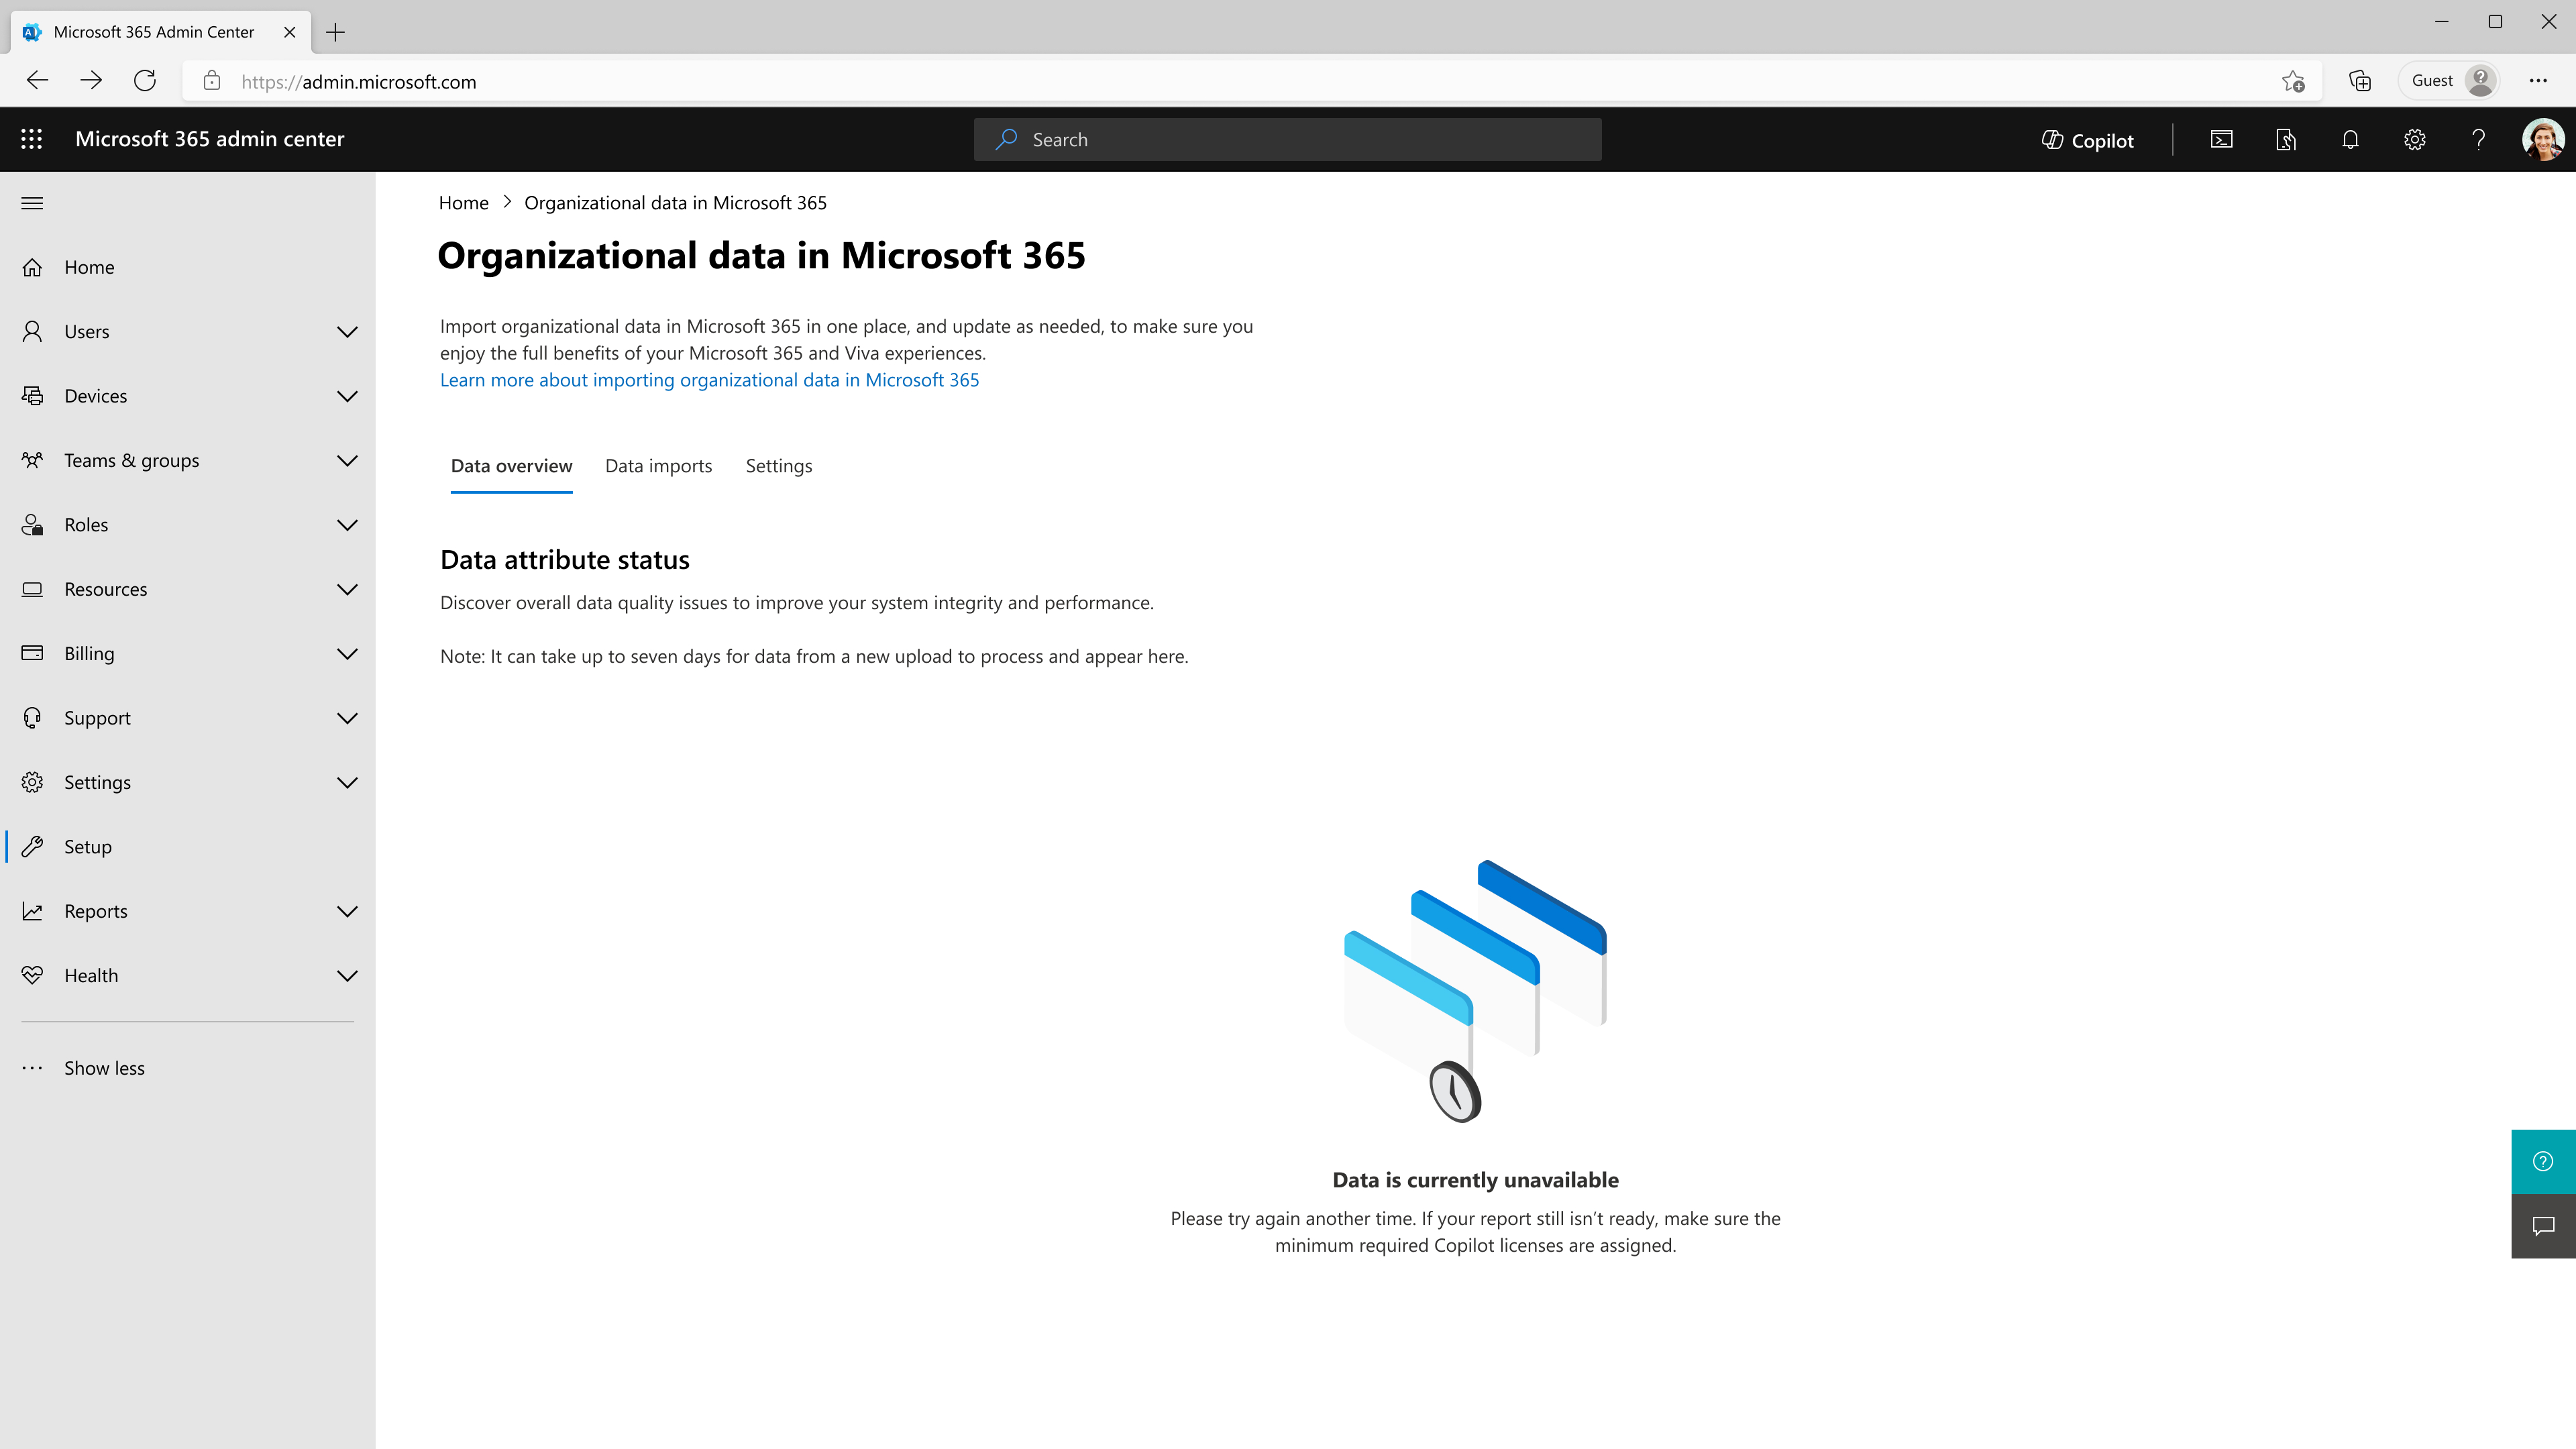Expand the Settings chevron in sidebar
This screenshot has width=2576, height=1449.
point(347,783)
